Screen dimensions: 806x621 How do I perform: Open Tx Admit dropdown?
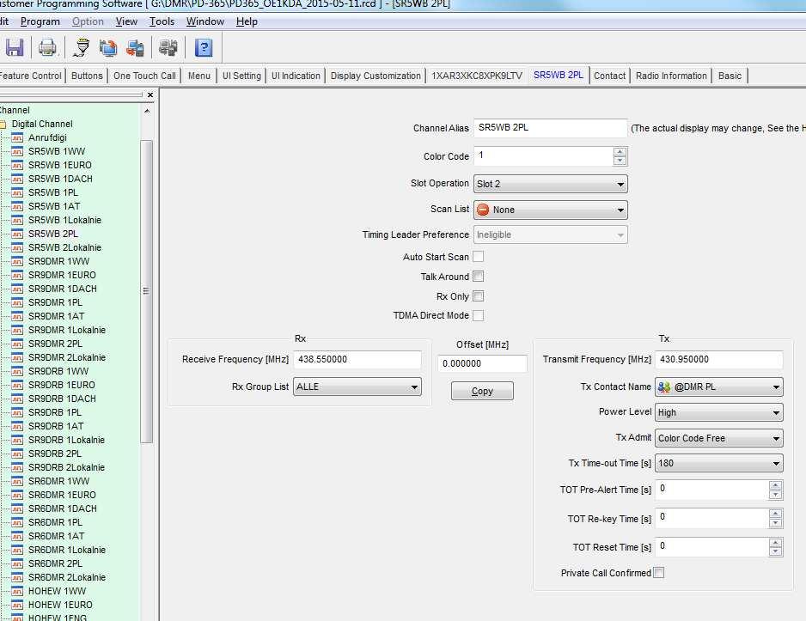click(x=719, y=438)
